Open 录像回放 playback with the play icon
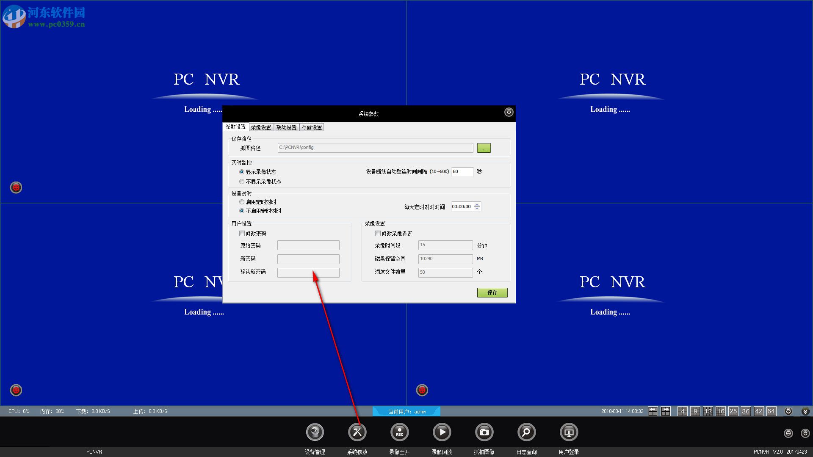813x457 pixels. click(442, 432)
